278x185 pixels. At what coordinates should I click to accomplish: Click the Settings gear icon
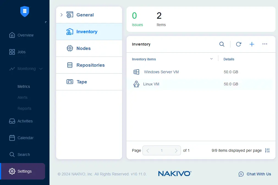point(12,171)
